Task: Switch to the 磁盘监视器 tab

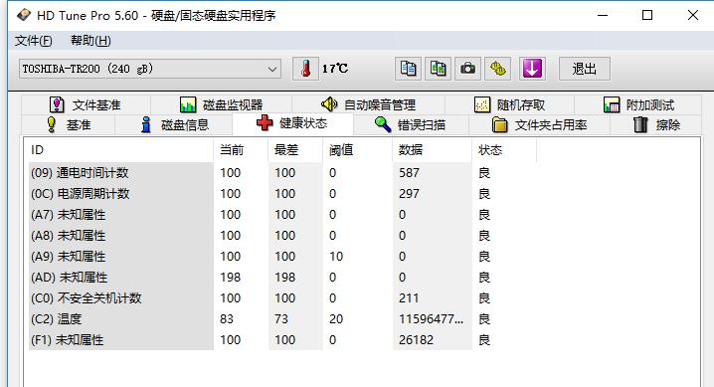Action: click(x=222, y=105)
